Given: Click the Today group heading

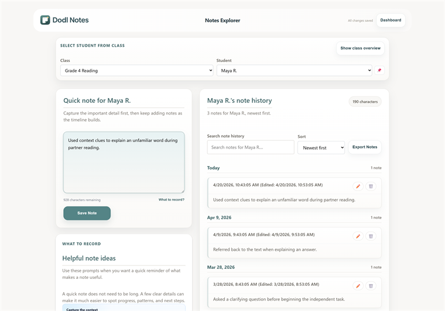Looking at the screenshot, I should pos(213,168).
